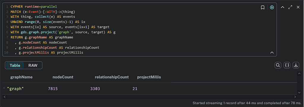
Task: Run the Cypher query with play button
Action: (x=272, y=7)
